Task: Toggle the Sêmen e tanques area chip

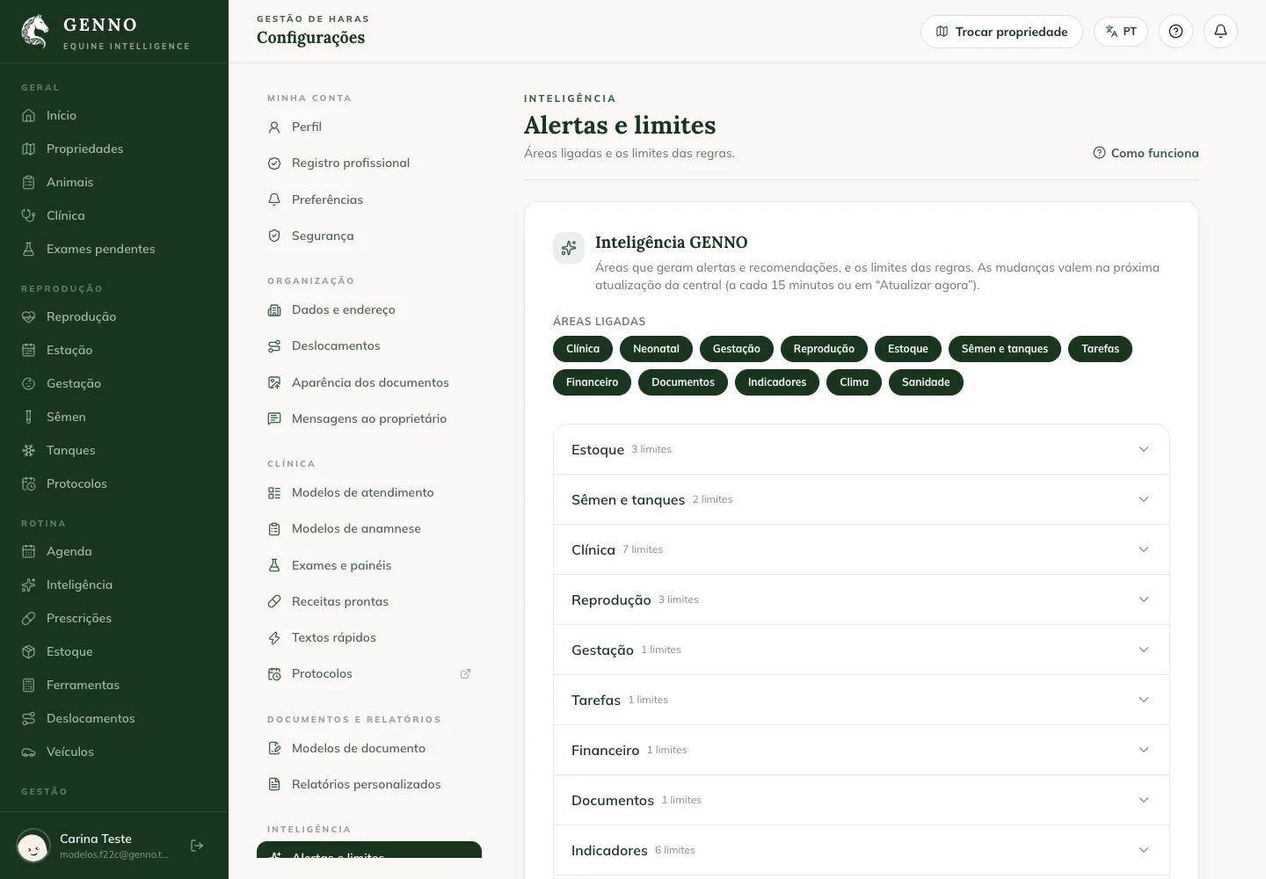Action: point(1005,349)
